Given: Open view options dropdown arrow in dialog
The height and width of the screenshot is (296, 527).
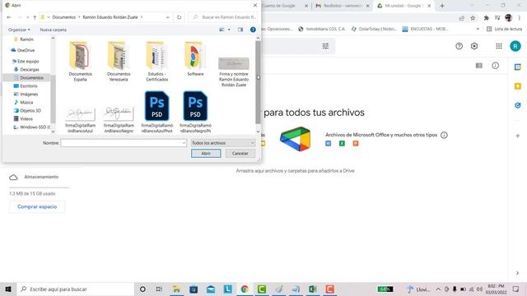Looking at the screenshot, I should point(229,30).
